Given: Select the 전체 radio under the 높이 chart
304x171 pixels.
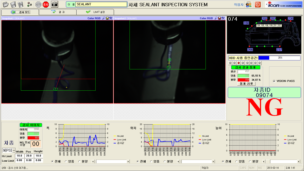Looking at the screenshot, I should click(223, 161).
